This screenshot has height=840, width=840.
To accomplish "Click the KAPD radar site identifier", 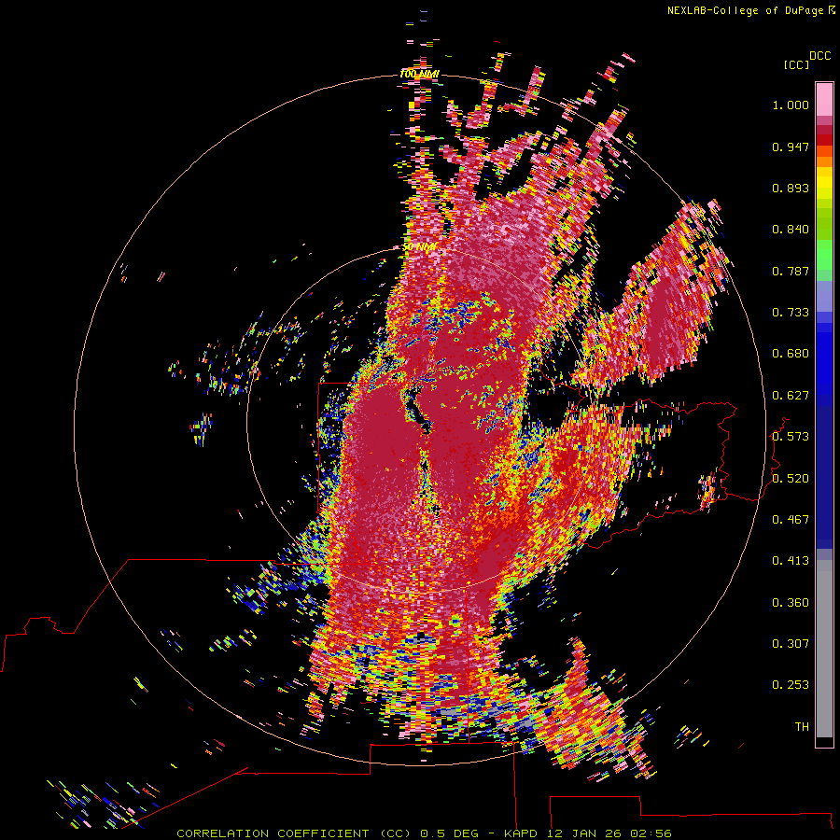I will click(x=523, y=833).
